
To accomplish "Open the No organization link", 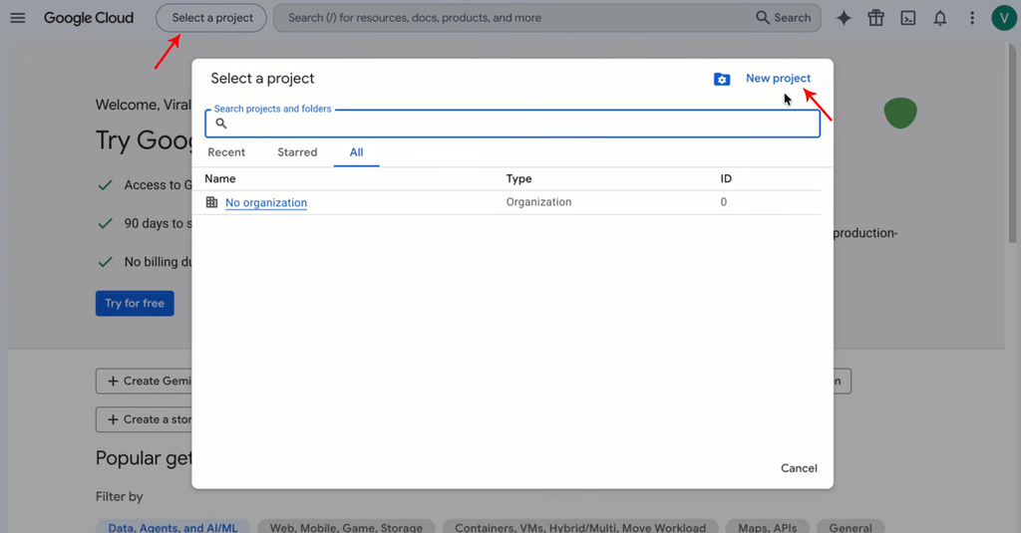I will point(266,202).
